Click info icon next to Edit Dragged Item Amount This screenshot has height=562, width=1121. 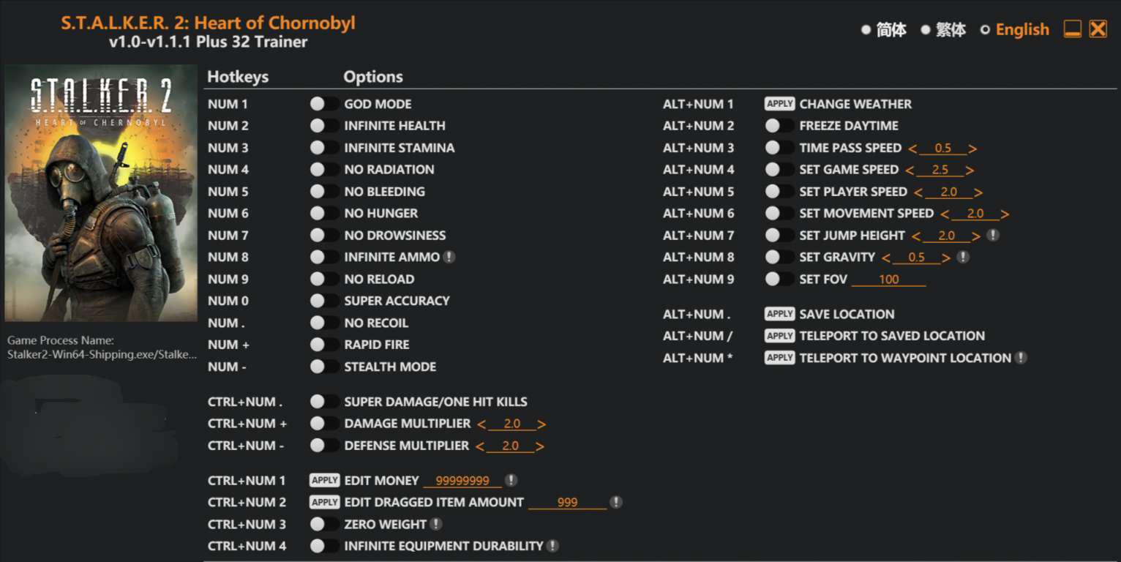click(616, 502)
